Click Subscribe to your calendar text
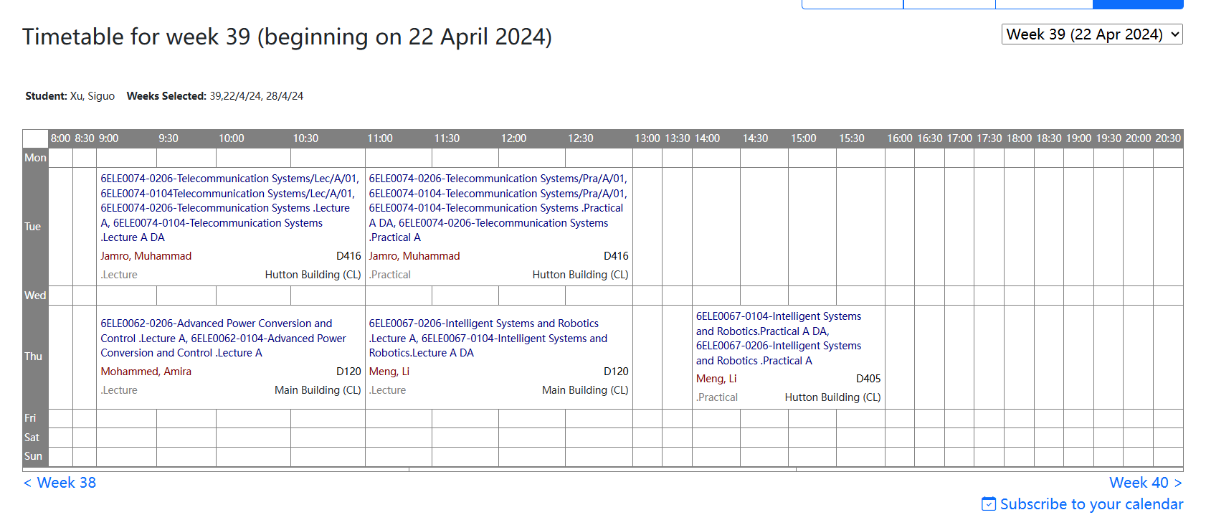Viewport: 1206px width, 515px height. pos(1091,504)
